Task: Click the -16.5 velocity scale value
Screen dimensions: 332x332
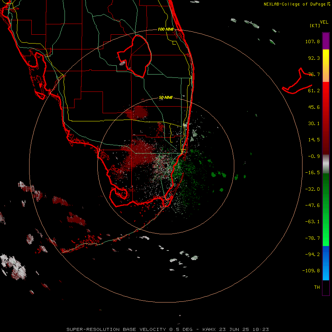Action: point(312,173)
